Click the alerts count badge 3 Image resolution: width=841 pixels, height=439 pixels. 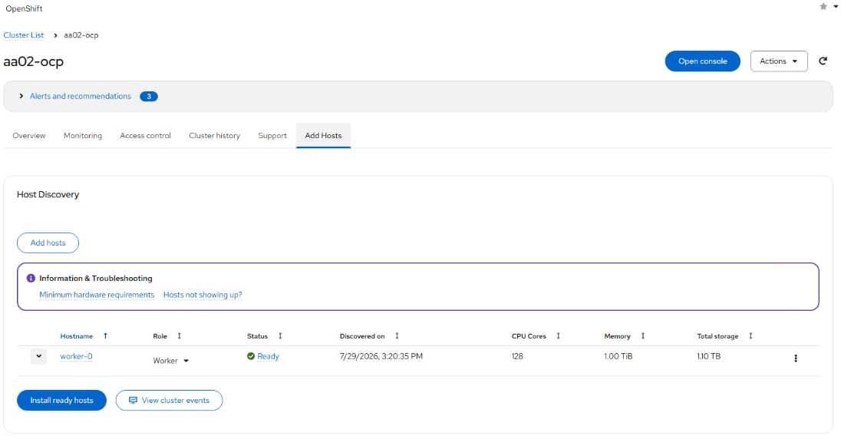tap(149, 97)
